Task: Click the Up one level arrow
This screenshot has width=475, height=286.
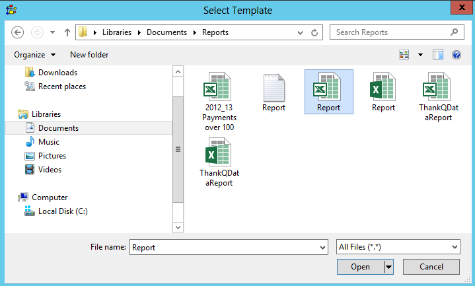Action: (x=67, y=32)
